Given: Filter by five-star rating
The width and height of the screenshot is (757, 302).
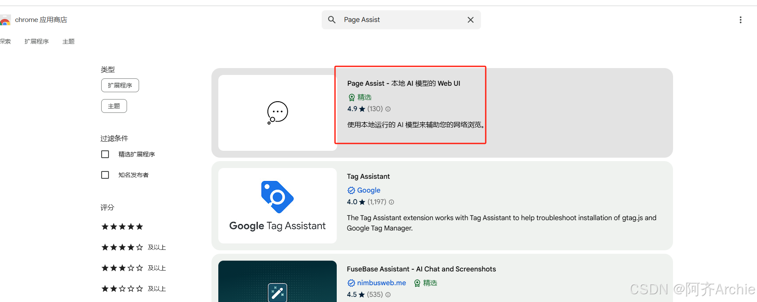Looking at the screenshot, I should pos(122,227).
